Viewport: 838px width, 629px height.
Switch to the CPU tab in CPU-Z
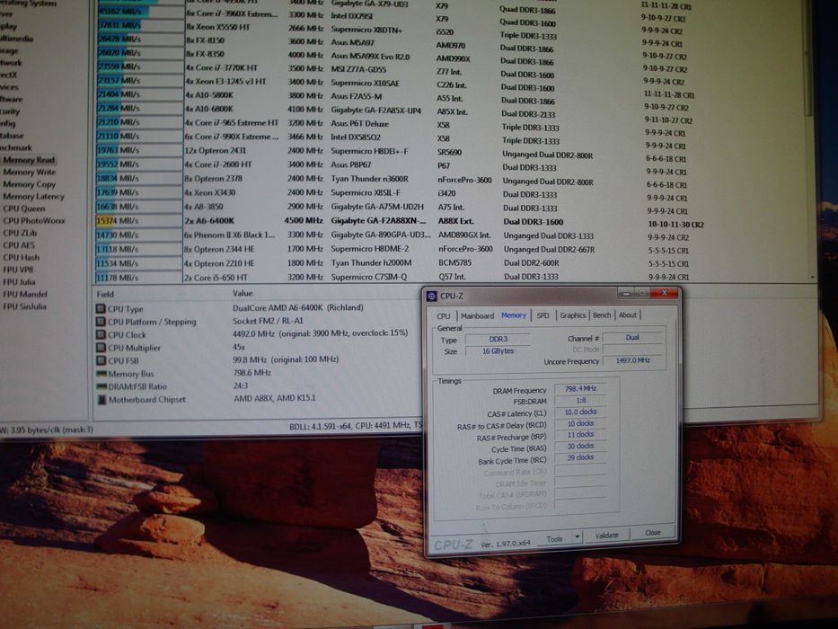(x=443, y=315)
